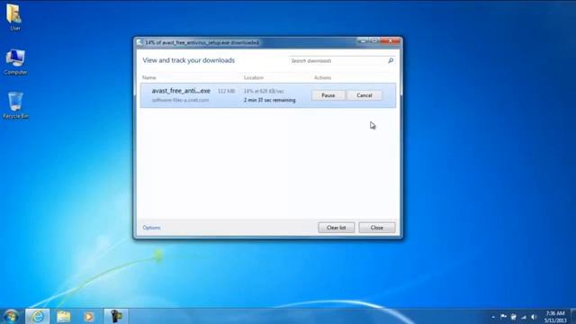This screenshot has width=576, height=324.
Task: Click the download source site text
Action: pos(180,100)
